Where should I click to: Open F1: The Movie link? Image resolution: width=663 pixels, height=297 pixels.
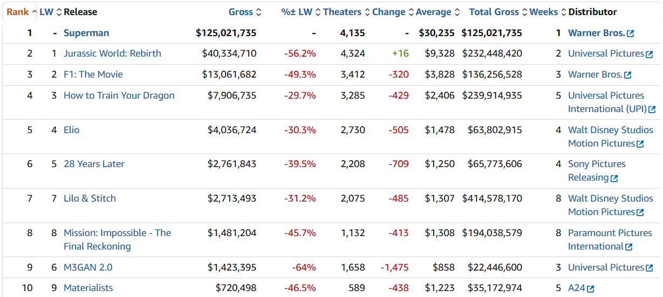point(93,74)
